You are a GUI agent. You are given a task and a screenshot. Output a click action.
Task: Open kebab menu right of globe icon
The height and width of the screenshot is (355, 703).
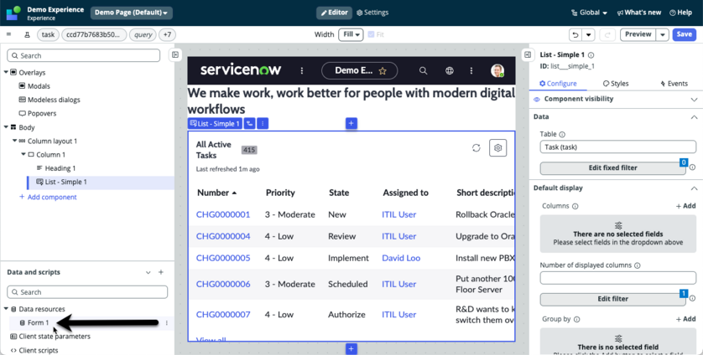pos(471,70)
